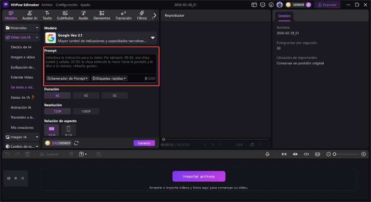The width and height of the screenshot is (371, 202).
Task: Select Imagen a video in sidebar
Action: [23, 57]
